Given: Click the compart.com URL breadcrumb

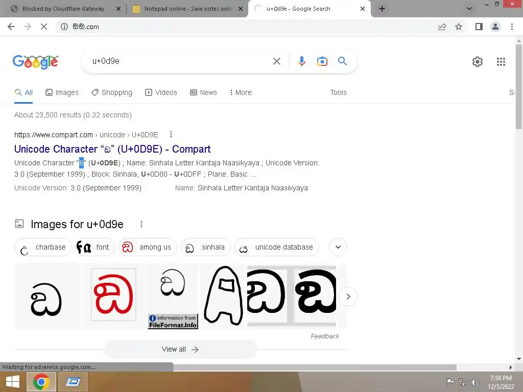Looking at the screenshot, I should coord(86,135).
